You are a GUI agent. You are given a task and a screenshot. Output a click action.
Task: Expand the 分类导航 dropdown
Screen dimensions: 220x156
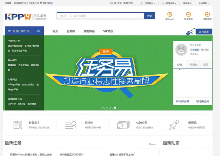click(204, 3)
